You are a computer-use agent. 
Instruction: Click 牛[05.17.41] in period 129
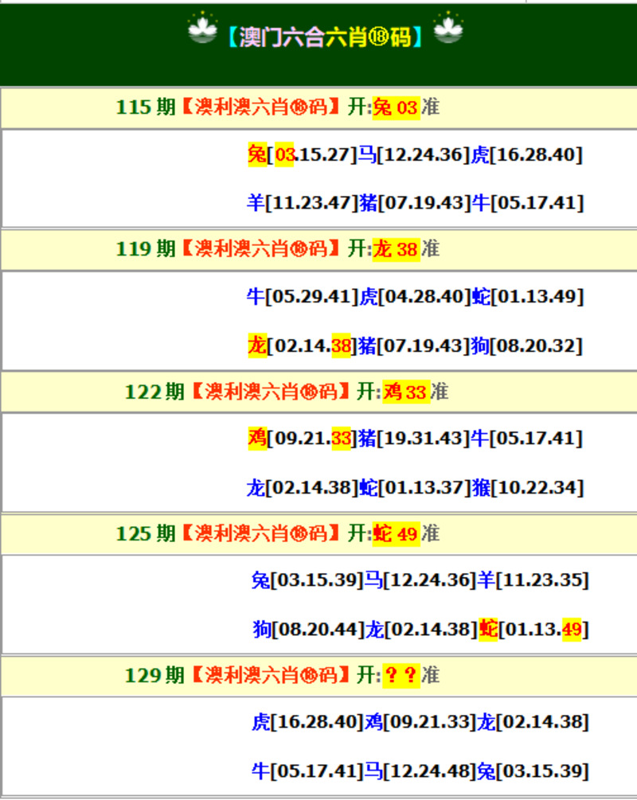[x=307, y=771]
